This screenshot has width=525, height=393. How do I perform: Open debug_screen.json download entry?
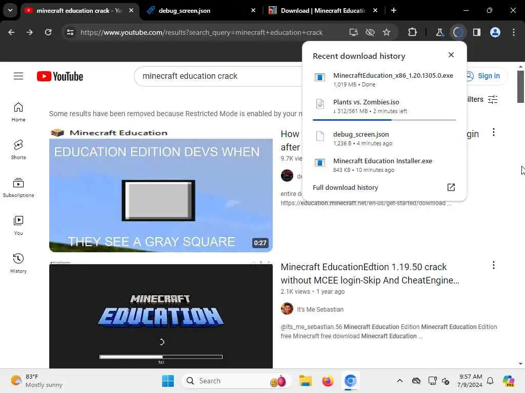coord(385,138)
